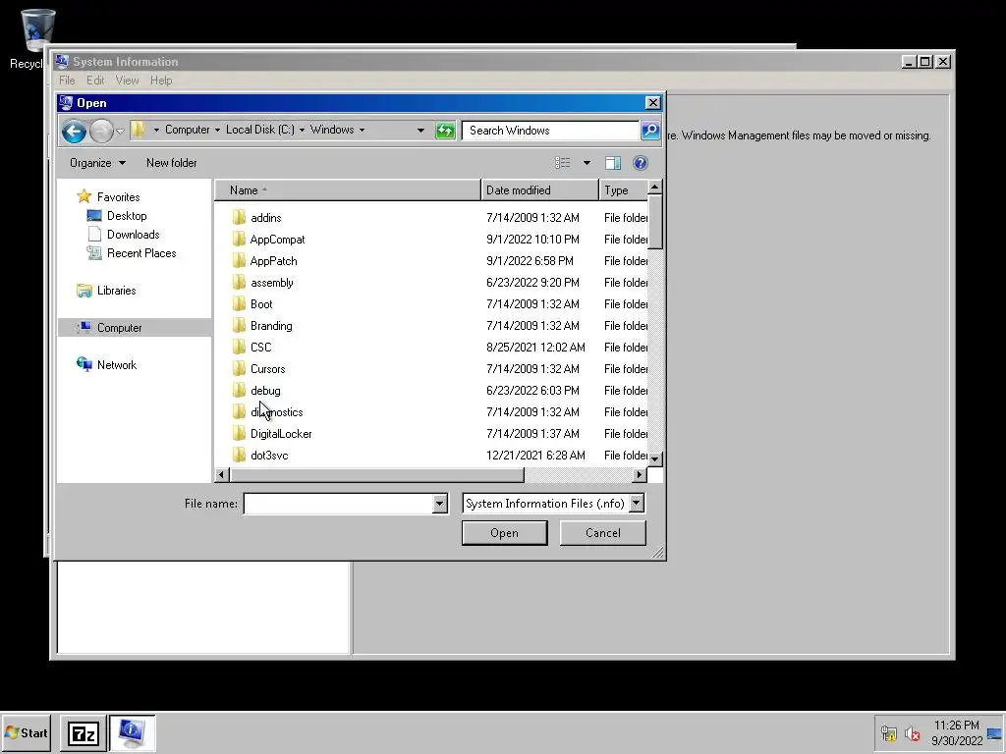Open the View menu in System Information

(127, 81)
